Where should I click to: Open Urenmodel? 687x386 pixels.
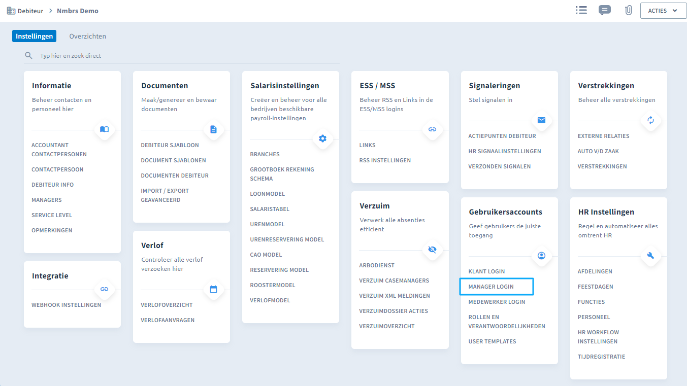tap(267, 224)
